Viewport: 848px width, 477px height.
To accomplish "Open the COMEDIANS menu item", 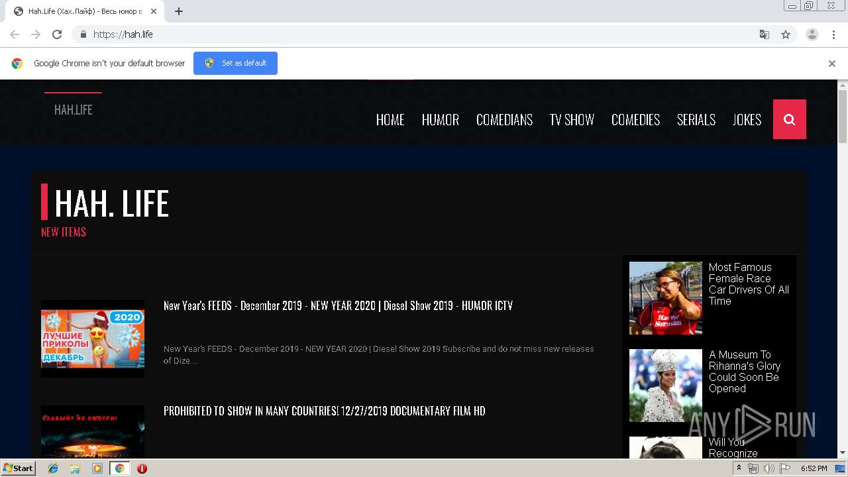I will click(x=504, y=120).
